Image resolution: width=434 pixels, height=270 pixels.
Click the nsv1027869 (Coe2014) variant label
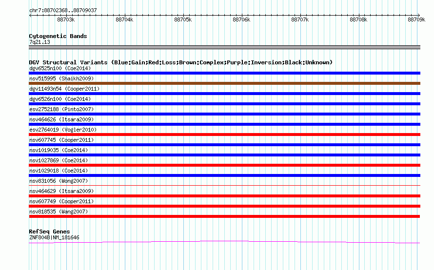pyautogui.click(x=59, y=160)
